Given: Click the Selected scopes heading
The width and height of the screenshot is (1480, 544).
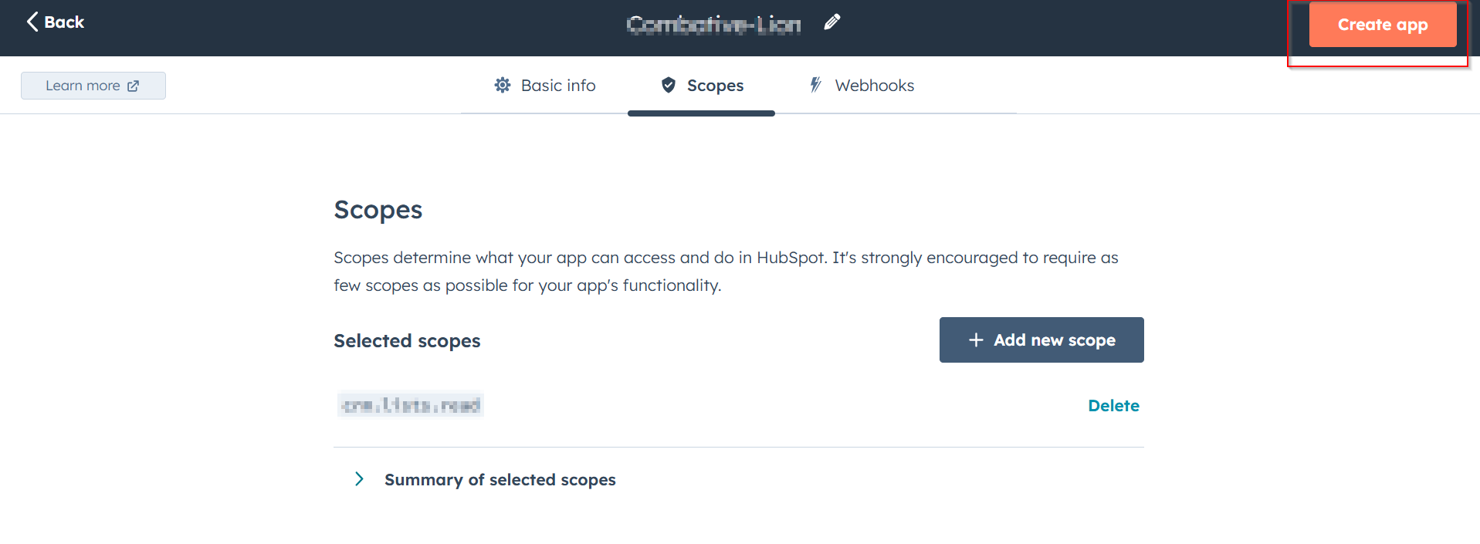Looking at the screenshot, I should click(x=407, y=341).
